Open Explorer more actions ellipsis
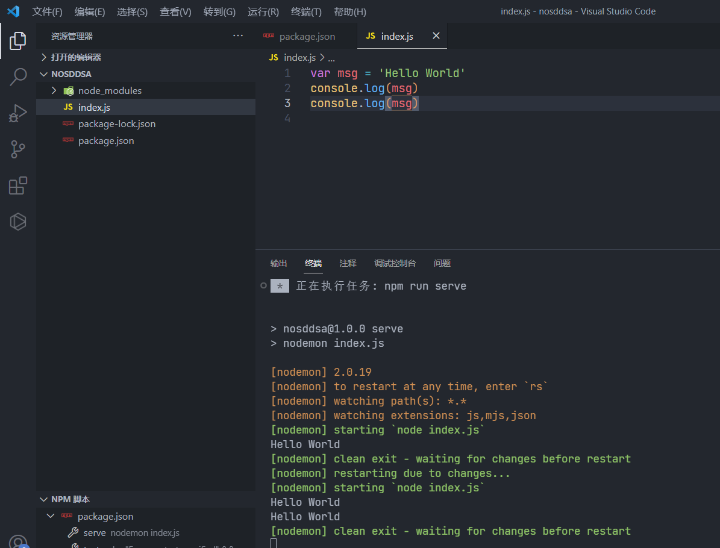The height and width of the screenshot is (548, 720). click(x=238, y=36)
